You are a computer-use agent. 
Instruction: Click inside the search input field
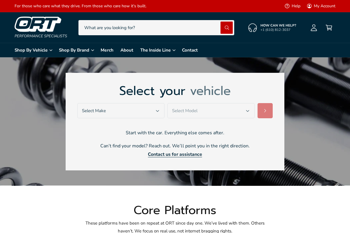tap(146, 27)
